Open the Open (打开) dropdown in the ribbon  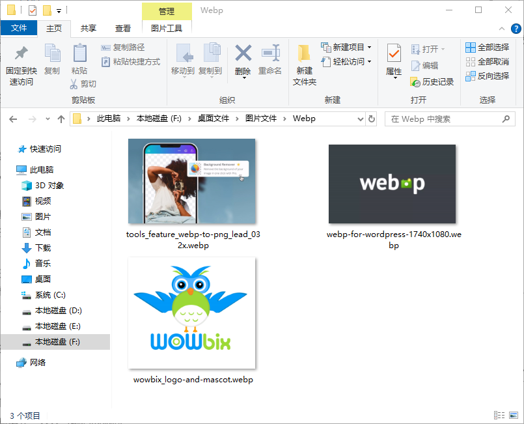(443, 49)
